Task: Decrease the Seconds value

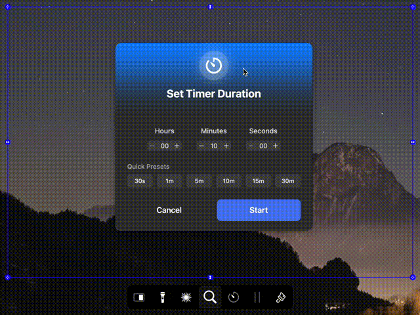Action: click(251, 146)
